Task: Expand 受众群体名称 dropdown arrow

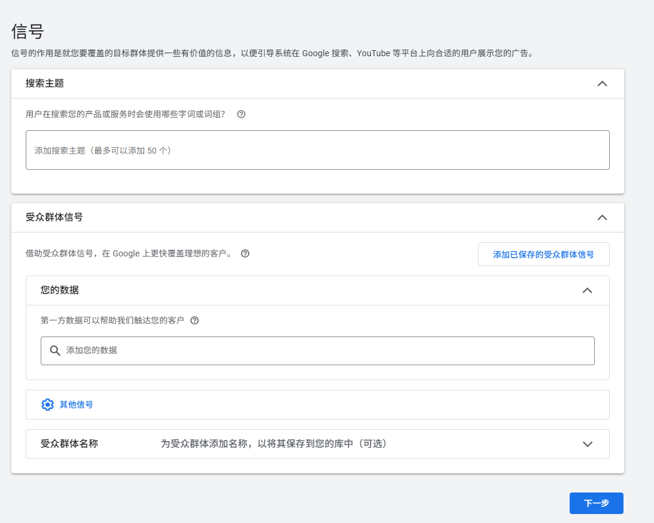Action: (587, 444)
